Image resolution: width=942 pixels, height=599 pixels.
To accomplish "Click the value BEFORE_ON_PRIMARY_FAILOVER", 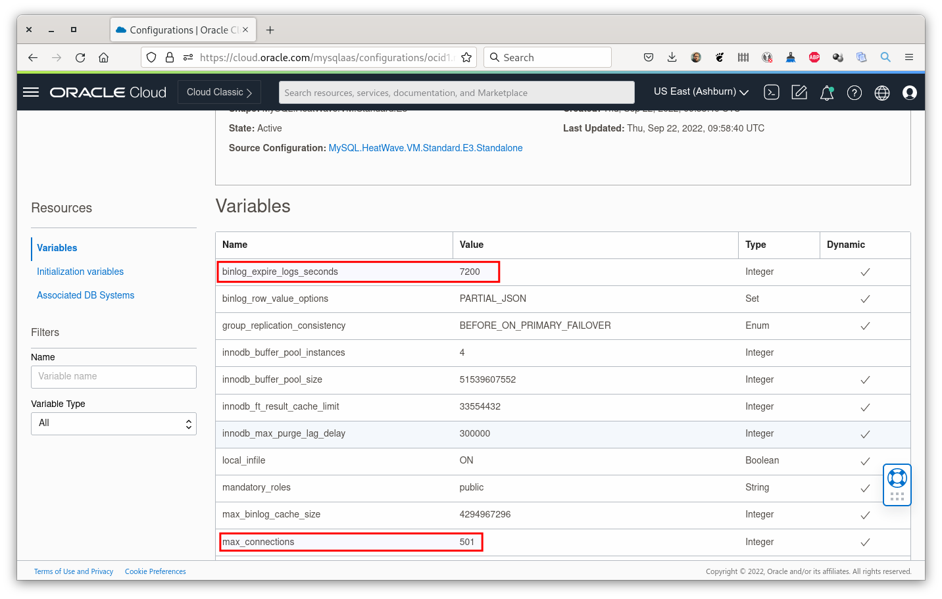I will [535, 325].
